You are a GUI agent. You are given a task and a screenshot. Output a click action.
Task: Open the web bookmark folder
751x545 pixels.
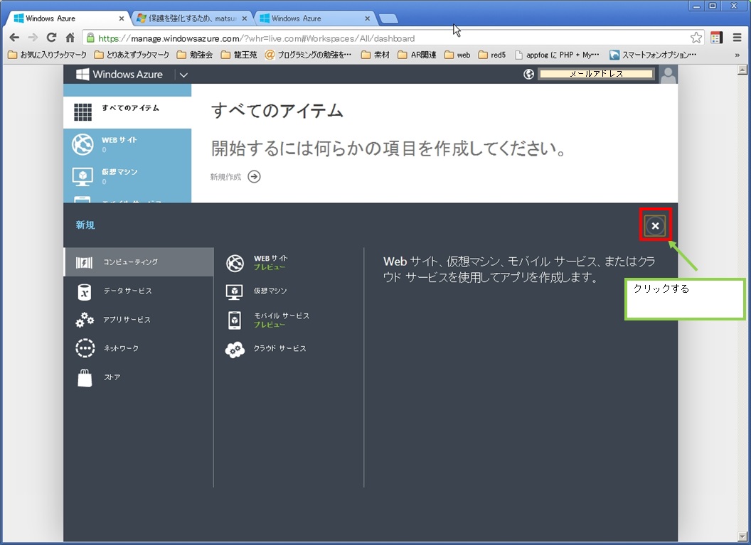(457, 55)
